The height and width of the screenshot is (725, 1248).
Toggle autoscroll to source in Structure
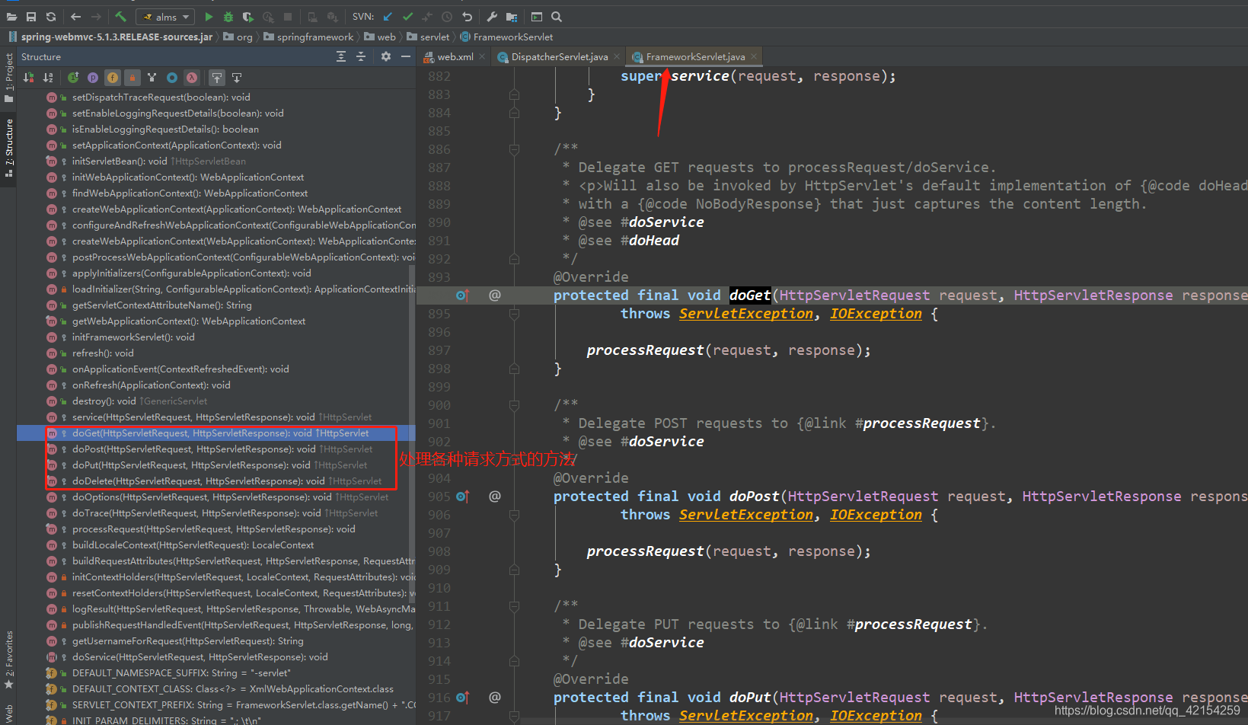click(x=217, y=78)
